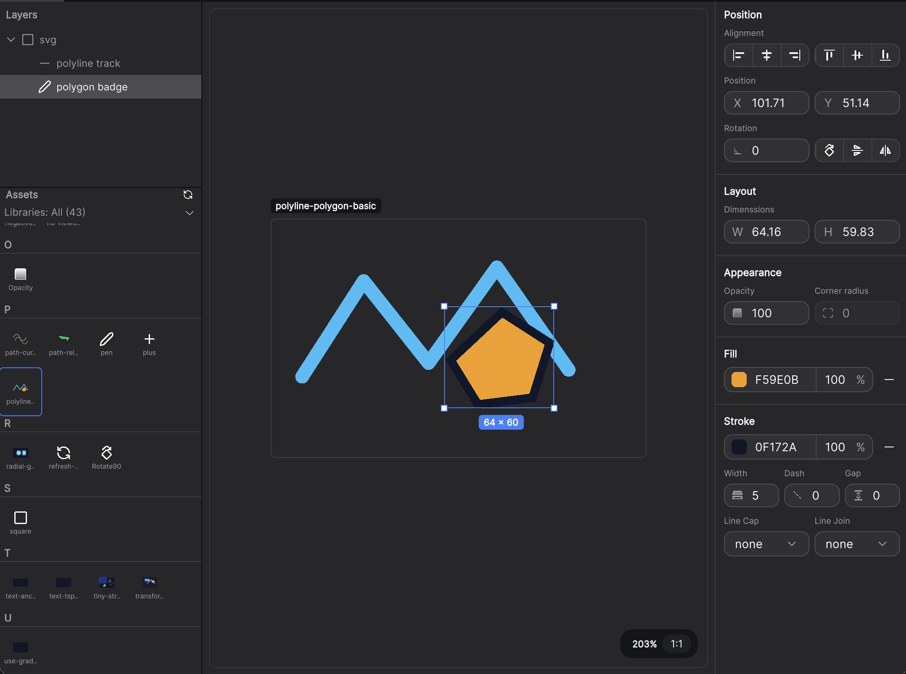Select the Opacity asset thumbnail
The width and height of the screenshot is (906, 674).
[20, 275]
